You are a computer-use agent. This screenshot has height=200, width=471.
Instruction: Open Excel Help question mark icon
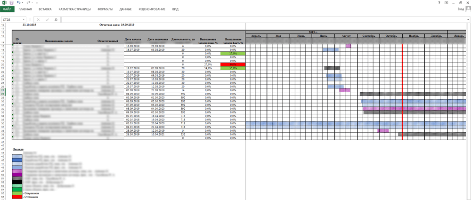pos(439,2)
